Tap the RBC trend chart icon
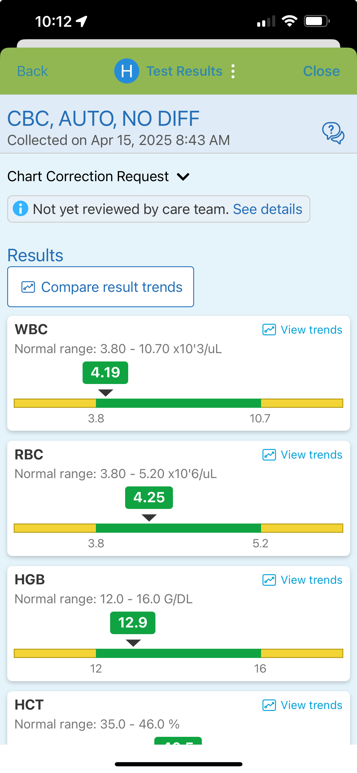This screenshot has height=773, width=357. pyautogui.click(x=269, y=455)
